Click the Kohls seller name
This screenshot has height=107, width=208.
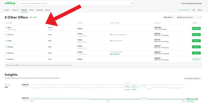(10, 41)
